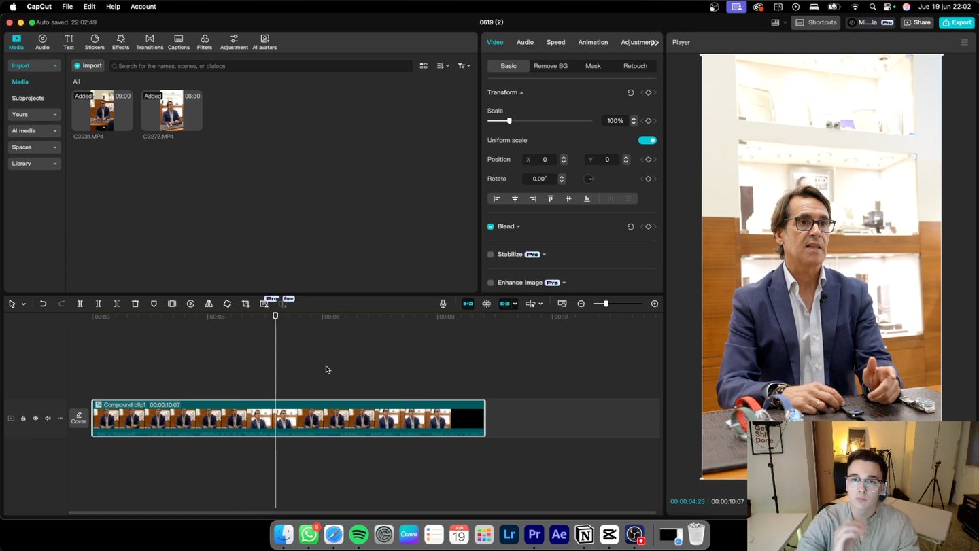Add a keyframe for Scale

(648, 121)
